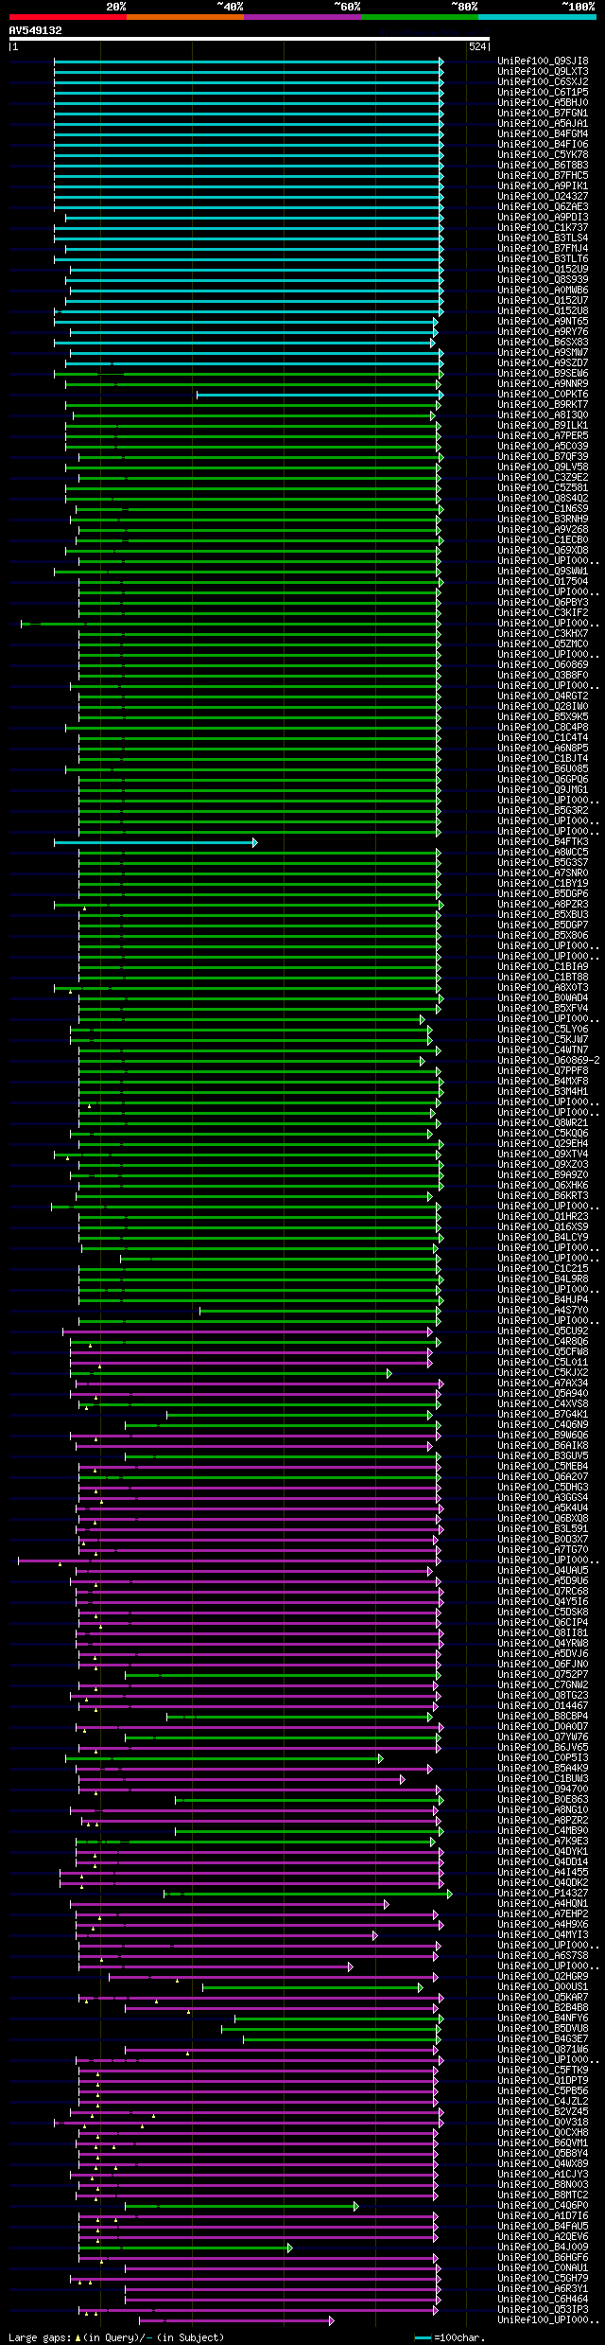The height and width of the screenshot is (2345, 605).
Task: Click the orange ~40% identity legend segment
Action: [x=184, y=17]
